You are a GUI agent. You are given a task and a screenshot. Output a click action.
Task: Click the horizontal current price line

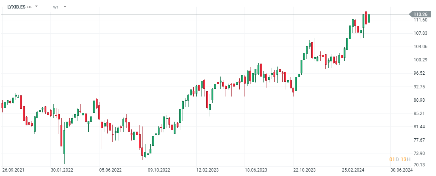186,14
